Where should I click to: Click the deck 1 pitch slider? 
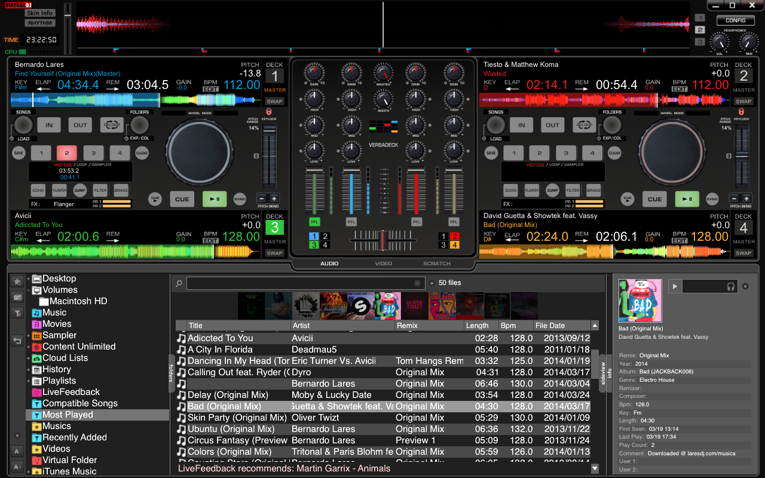(269, 157)
